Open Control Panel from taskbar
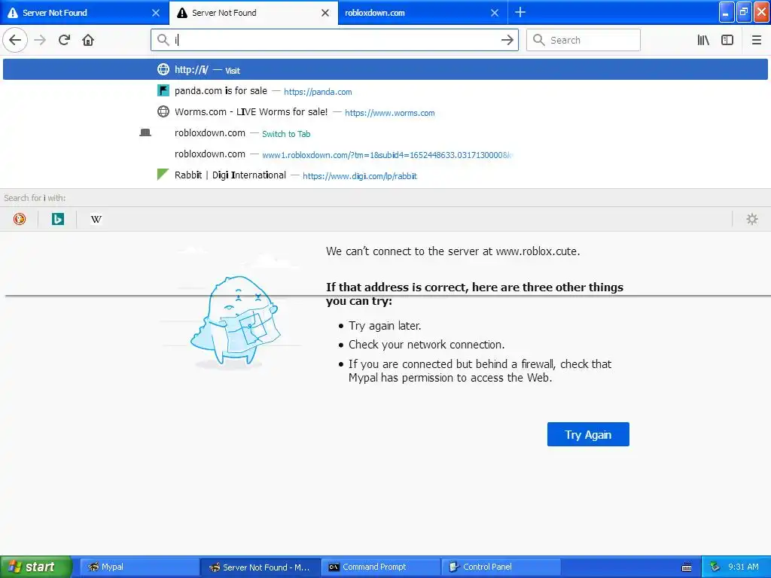Viewport: 771px width, 578px height. [x=501, y=567]
